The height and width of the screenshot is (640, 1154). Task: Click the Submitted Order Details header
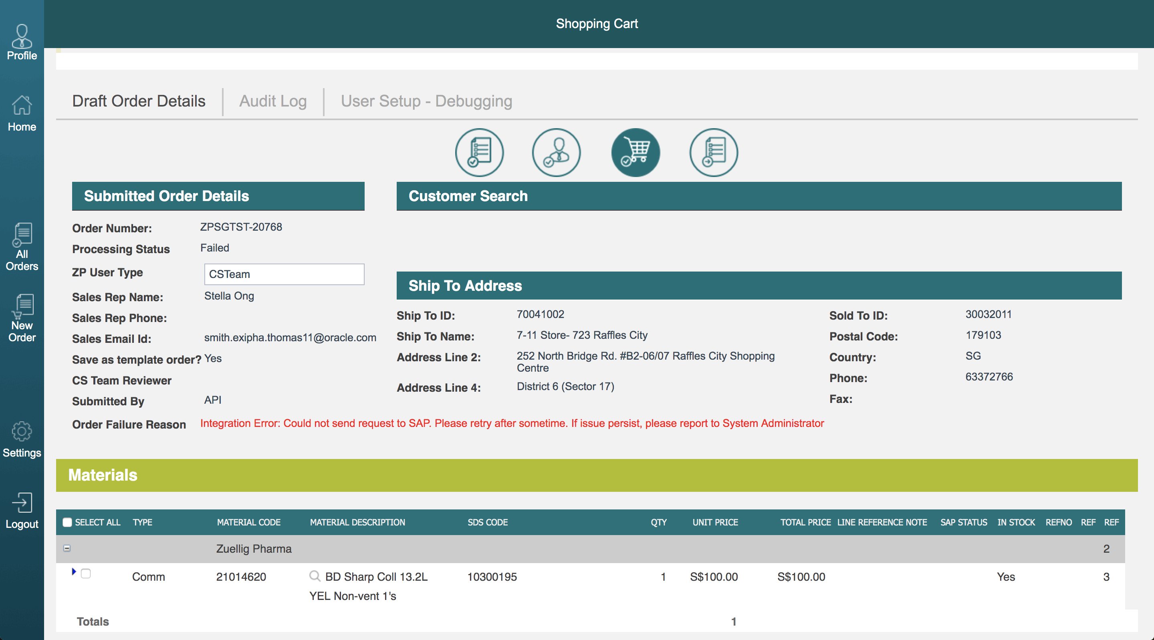pos(218,196)
